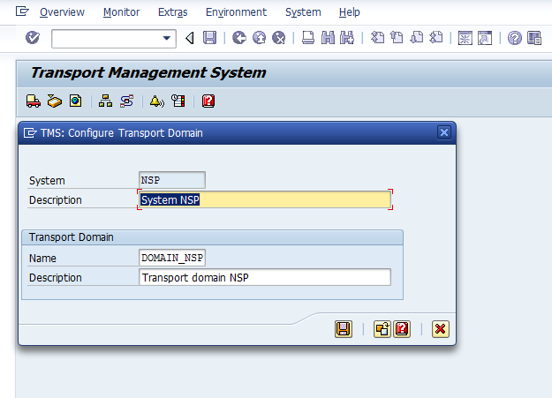552x398 pixels.
Task: Click the Transport domain NSP description field
Action: point(265,277)
